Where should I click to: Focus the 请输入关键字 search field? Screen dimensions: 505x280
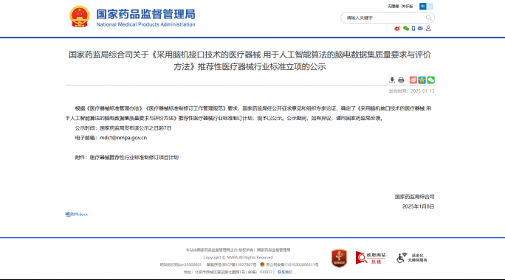(384, 18)
